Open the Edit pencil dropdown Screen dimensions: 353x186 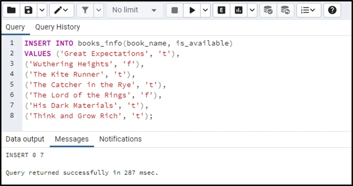click(x=61, y=10)
